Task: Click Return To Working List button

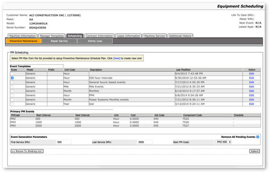Action: 27,151
